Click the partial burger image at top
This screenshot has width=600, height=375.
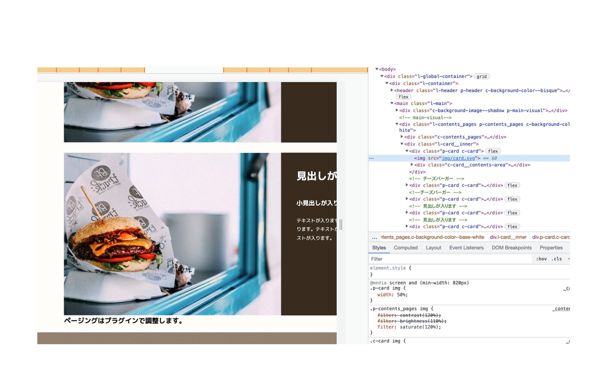pyautogui.click(x=172, y=112)
